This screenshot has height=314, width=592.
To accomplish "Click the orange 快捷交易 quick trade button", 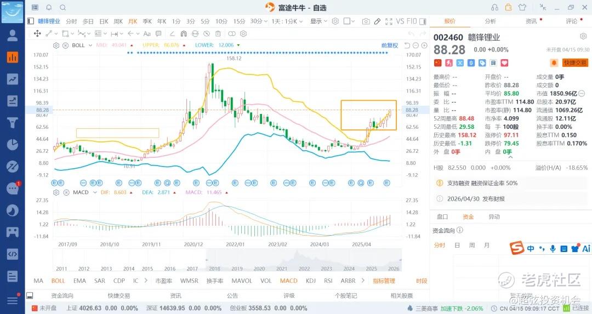I will click(x=575, y=62).
